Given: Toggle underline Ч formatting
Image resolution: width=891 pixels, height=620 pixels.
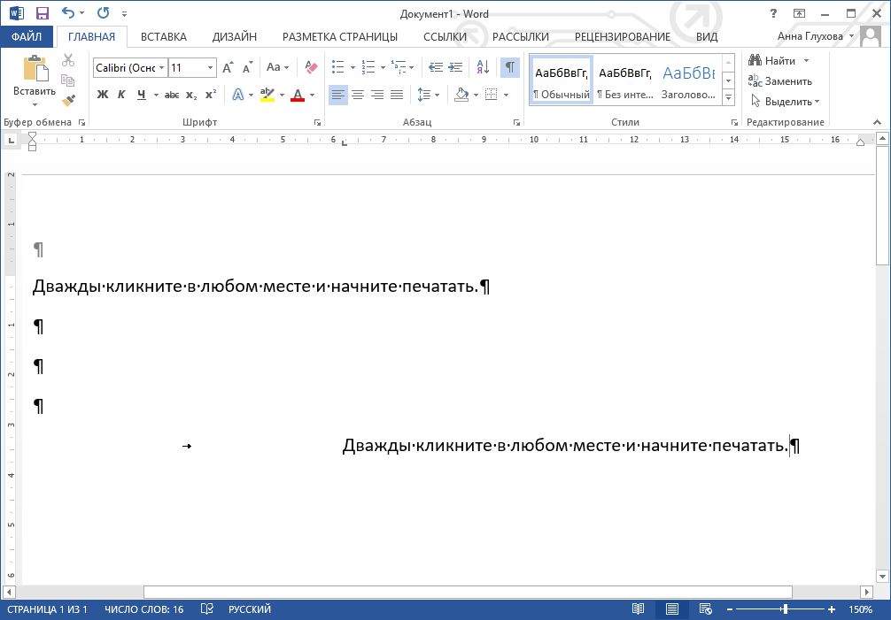Looking at the screenshot, I should (141, 95).
